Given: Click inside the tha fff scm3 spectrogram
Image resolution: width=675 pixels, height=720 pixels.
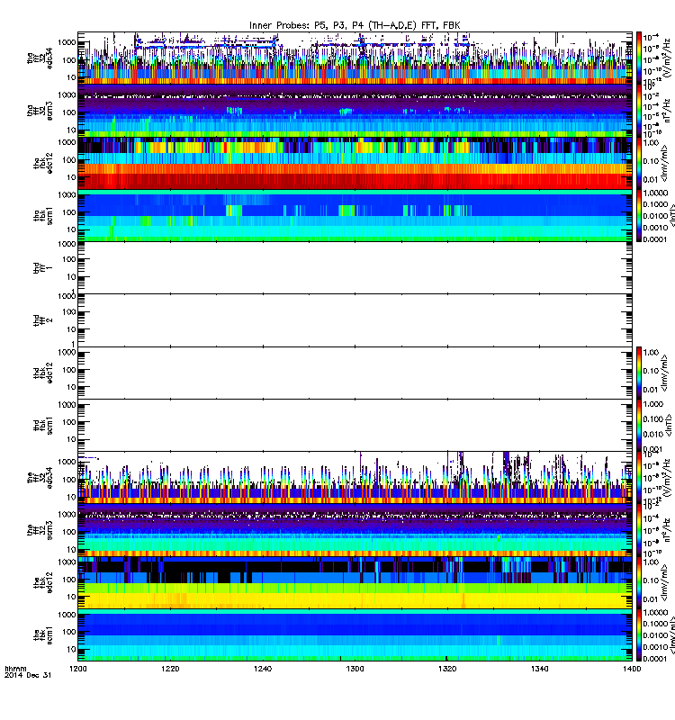Looking at the screenshot, I should pyautogui.click(x=355, y=111).
